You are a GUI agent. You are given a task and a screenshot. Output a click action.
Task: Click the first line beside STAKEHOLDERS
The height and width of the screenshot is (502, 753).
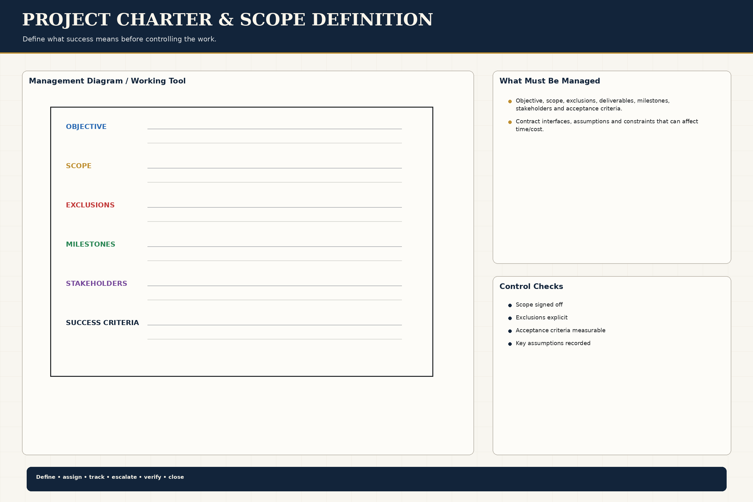275,286
